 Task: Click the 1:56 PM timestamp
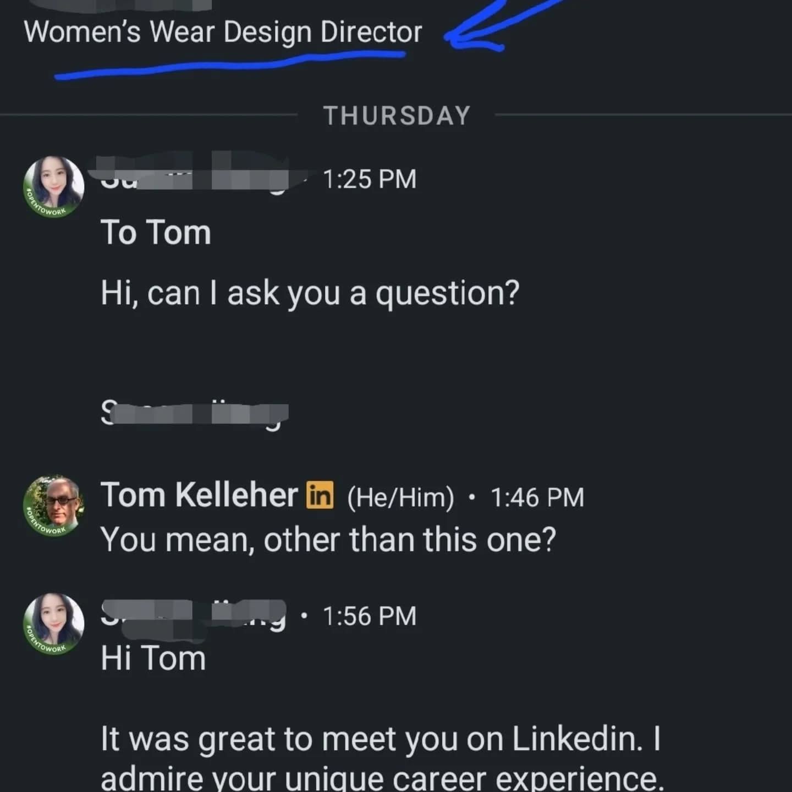[x=370, y=616]
